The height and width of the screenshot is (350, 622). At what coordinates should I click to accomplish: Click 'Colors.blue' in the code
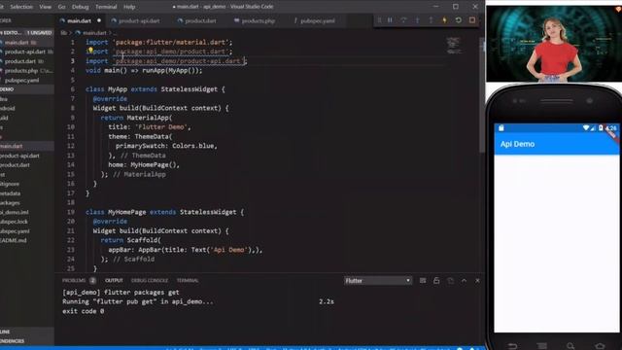coord(192,146)
